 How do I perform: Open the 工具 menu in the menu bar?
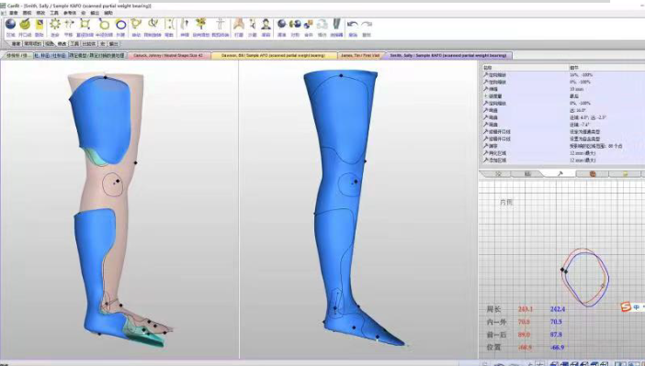tap(54, 13)
